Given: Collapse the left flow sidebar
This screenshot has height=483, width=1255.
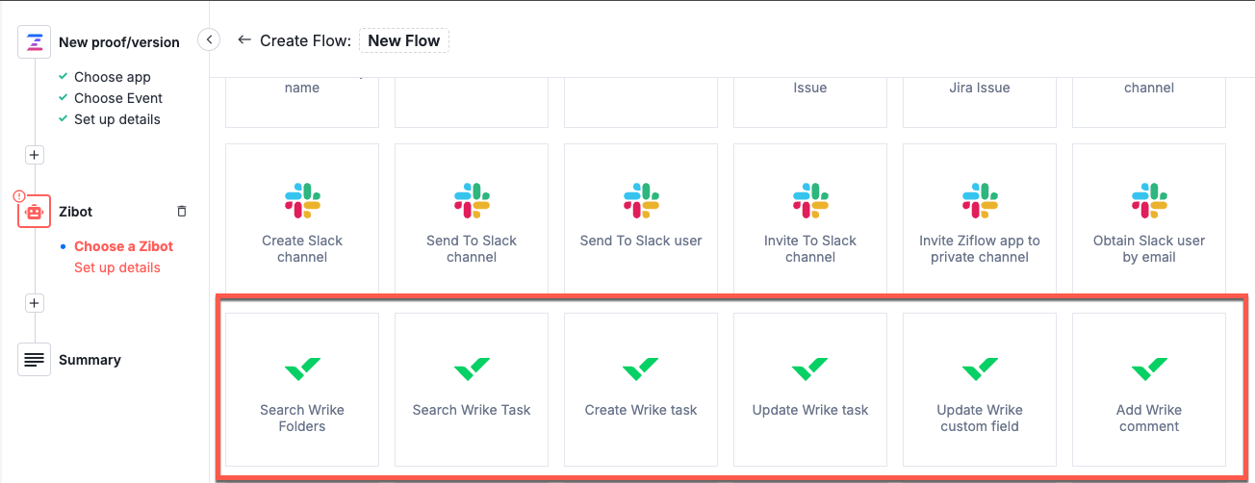Looking at the screenshot, I should click(x=209, y=39).
